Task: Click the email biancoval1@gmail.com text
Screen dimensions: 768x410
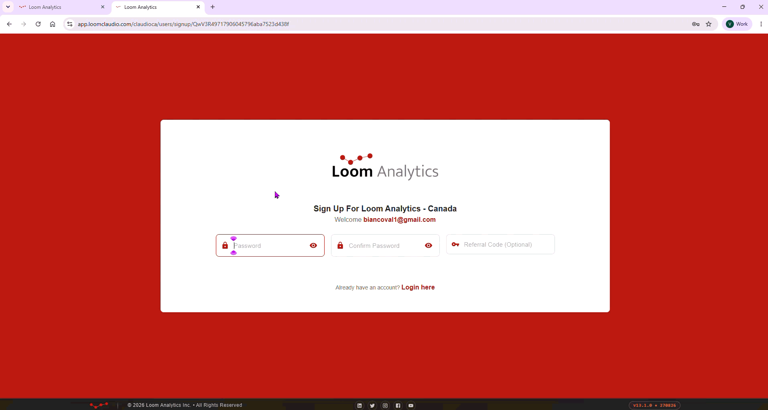Action: pyautogui.click(x=399, y=219)
